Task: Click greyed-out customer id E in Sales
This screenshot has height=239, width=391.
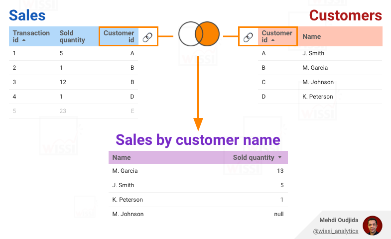Action: (x=132, y=111)
